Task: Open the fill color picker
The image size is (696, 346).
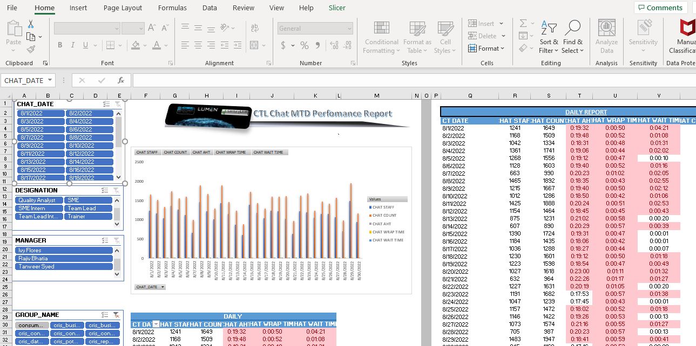Action: 144,45
